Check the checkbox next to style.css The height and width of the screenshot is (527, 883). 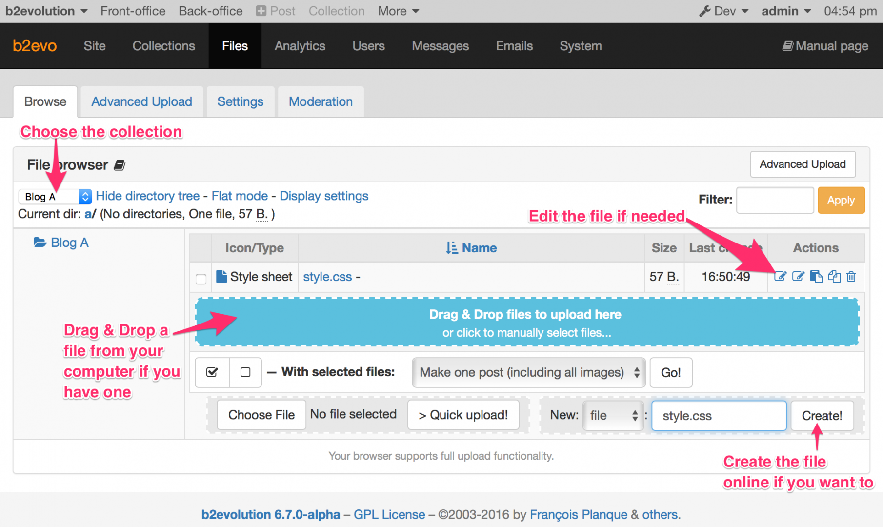coord(201,279)
